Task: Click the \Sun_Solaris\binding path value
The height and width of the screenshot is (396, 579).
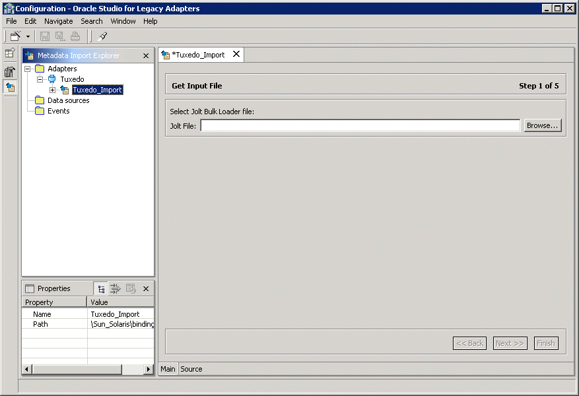Action: pyautogui.click(x=121, y=324)
